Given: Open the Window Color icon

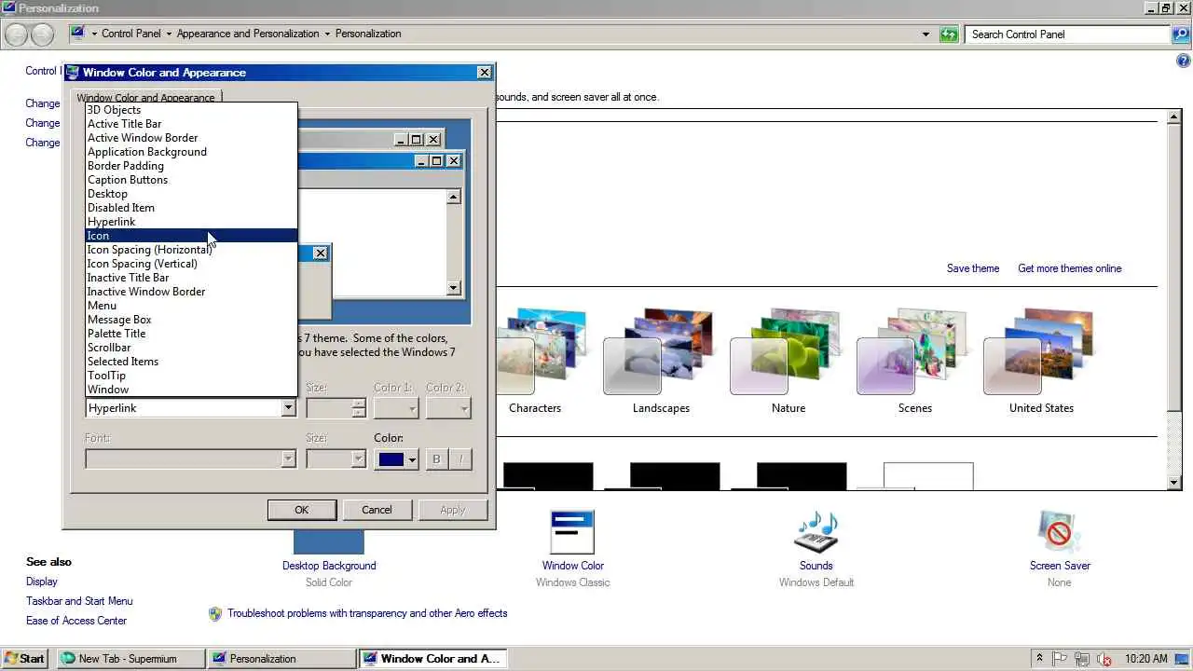Looking at the screenshot, I should (x=572, y=533).
